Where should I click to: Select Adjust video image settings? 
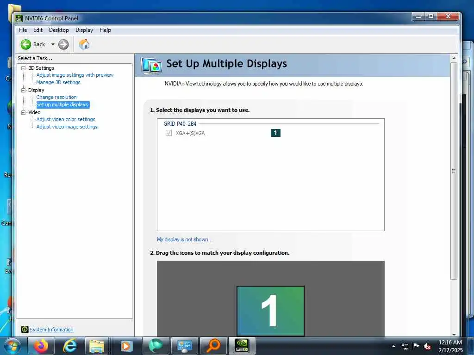[x=67, y=127]
